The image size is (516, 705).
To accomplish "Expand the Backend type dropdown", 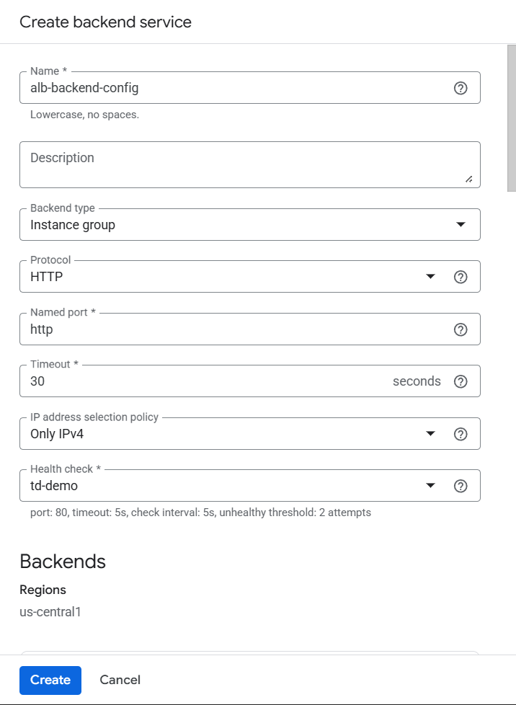I will point(249,225).
